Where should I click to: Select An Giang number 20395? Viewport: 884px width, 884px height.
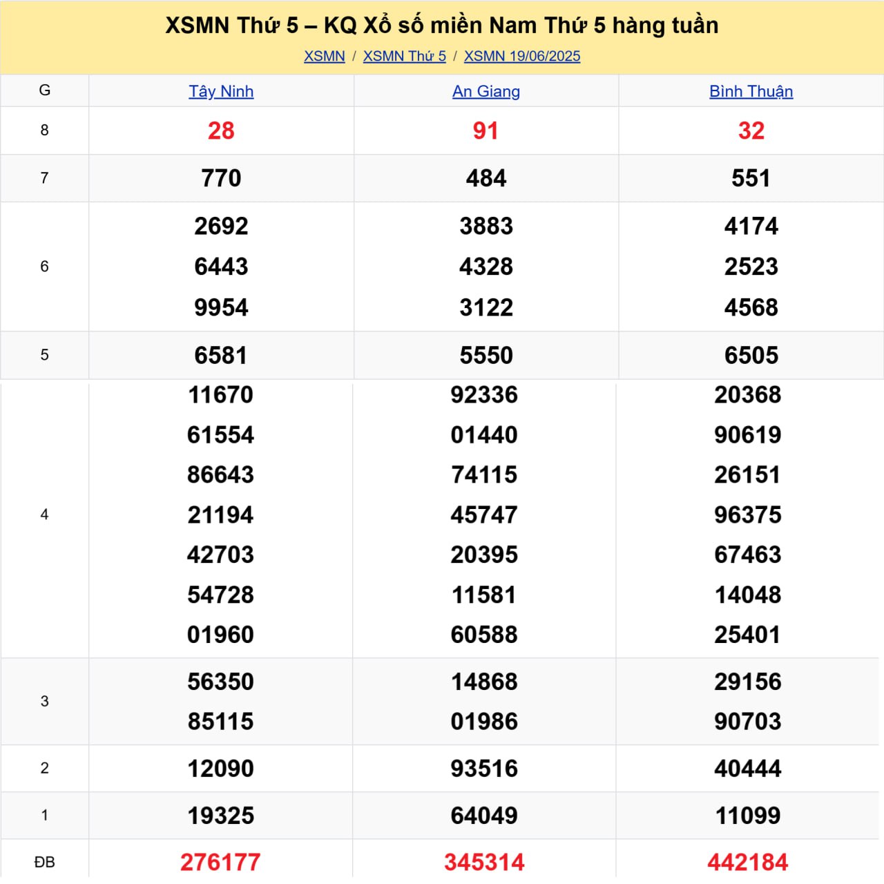pos(484,555)
